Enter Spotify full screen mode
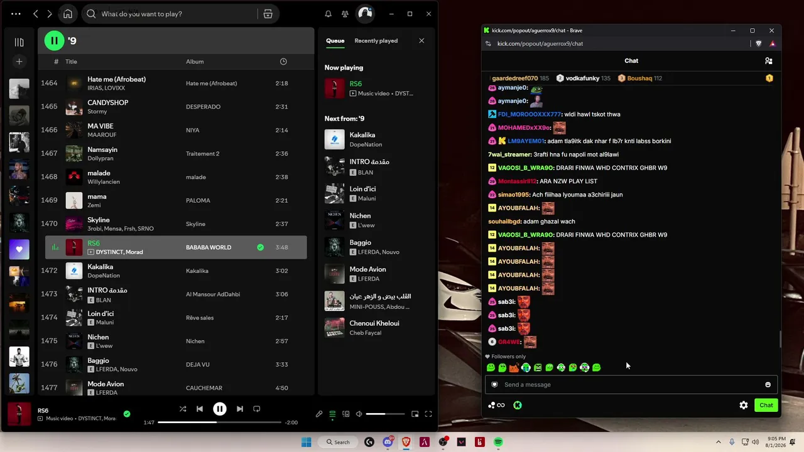 pos(428,414)
